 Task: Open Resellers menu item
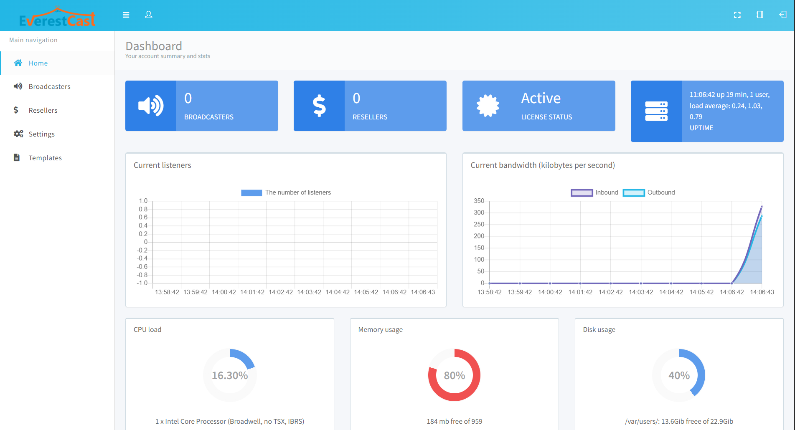(x=58, y=110)
